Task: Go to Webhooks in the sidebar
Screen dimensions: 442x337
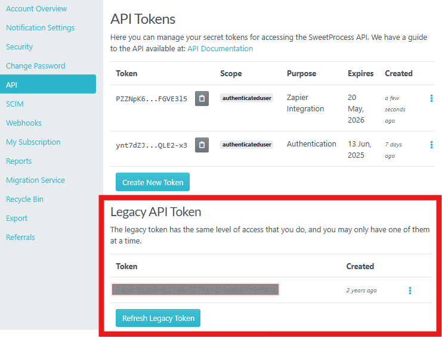Action: (x=24, y=123)
